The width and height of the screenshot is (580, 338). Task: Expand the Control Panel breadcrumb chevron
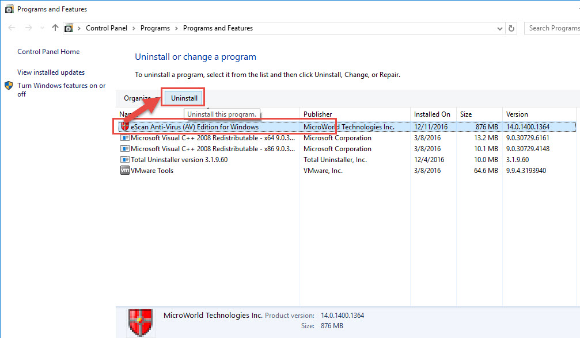click(x=134, y=28)
